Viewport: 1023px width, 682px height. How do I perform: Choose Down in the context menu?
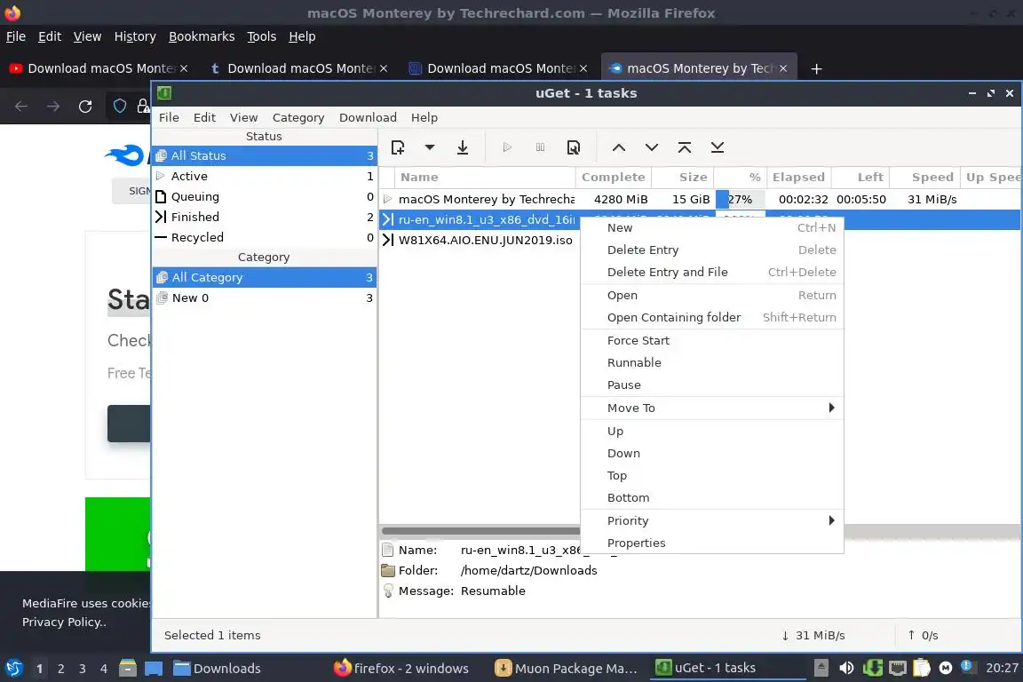(x=712, y=454)
